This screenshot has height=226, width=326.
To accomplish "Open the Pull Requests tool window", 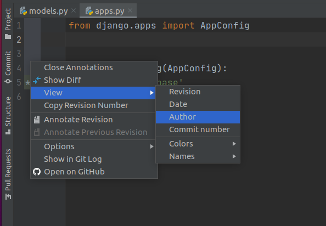I will pos(8,174).
